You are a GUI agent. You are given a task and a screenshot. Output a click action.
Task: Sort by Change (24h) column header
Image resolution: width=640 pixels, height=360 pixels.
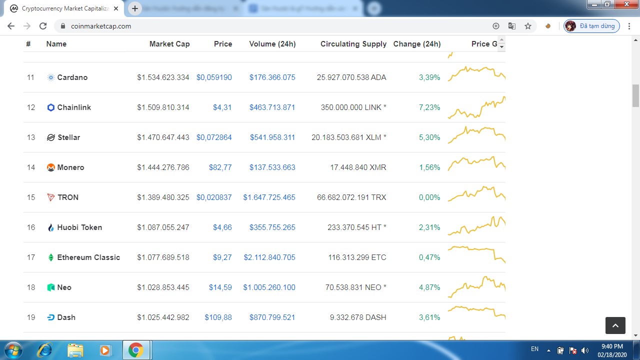click(417, 44)
